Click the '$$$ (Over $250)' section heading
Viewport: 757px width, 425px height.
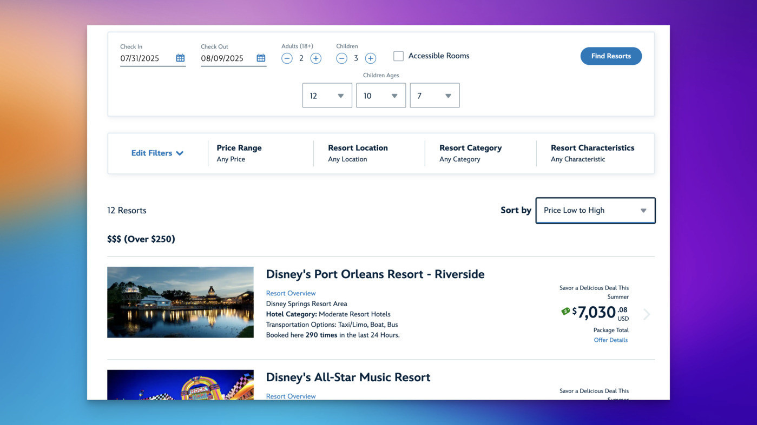[141, 239]
